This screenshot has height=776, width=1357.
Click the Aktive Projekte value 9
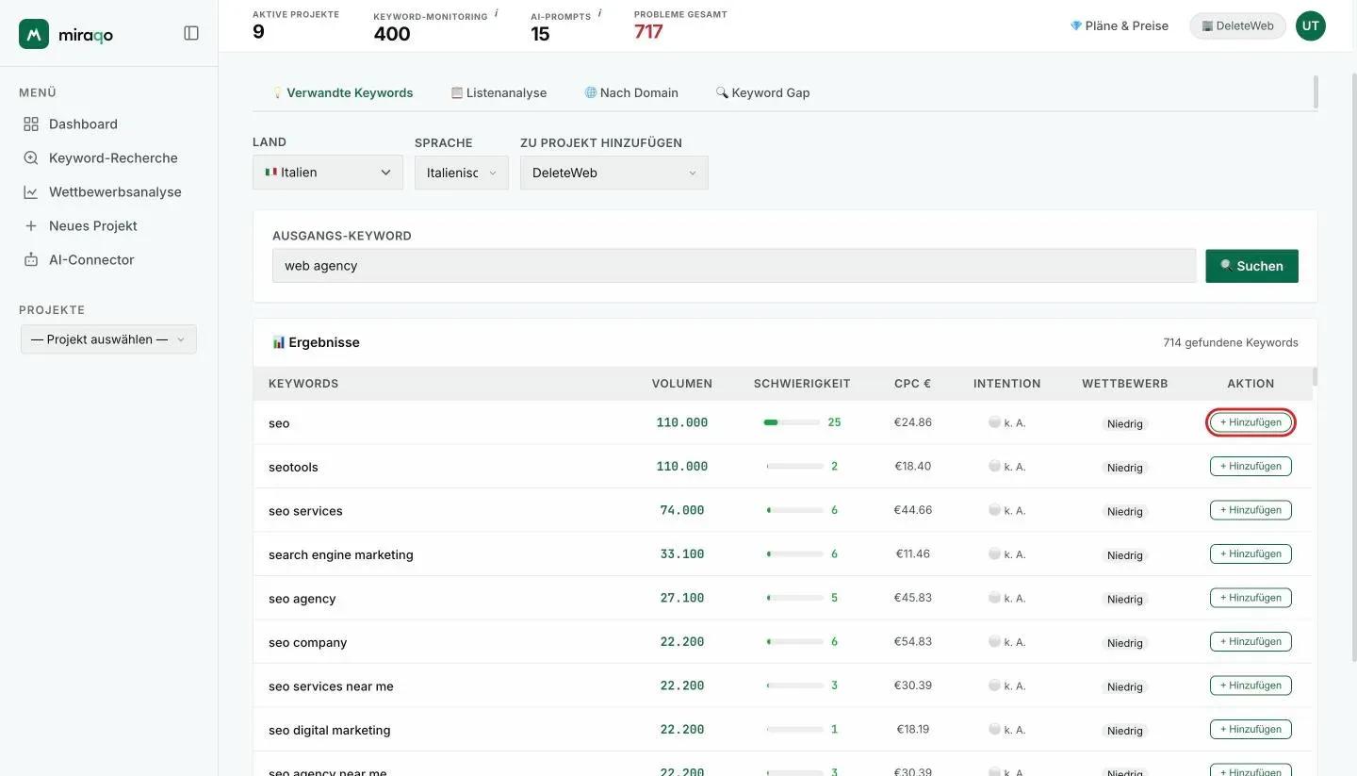pyautogui.click(x=258, y=32)
